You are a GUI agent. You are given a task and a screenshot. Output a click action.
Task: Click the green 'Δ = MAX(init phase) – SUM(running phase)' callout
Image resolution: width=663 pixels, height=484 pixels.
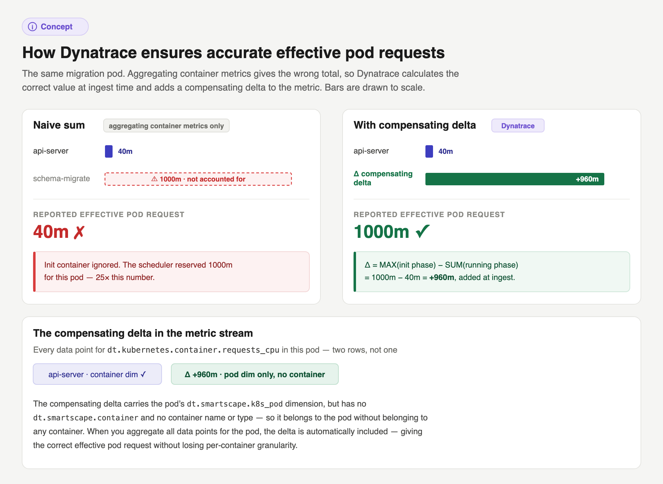click(492, 272)
